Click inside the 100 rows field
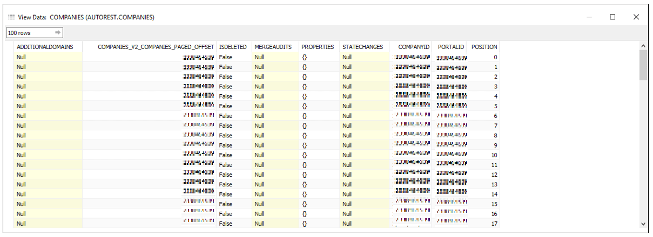 pyautogui.click(x=28, y=33)
